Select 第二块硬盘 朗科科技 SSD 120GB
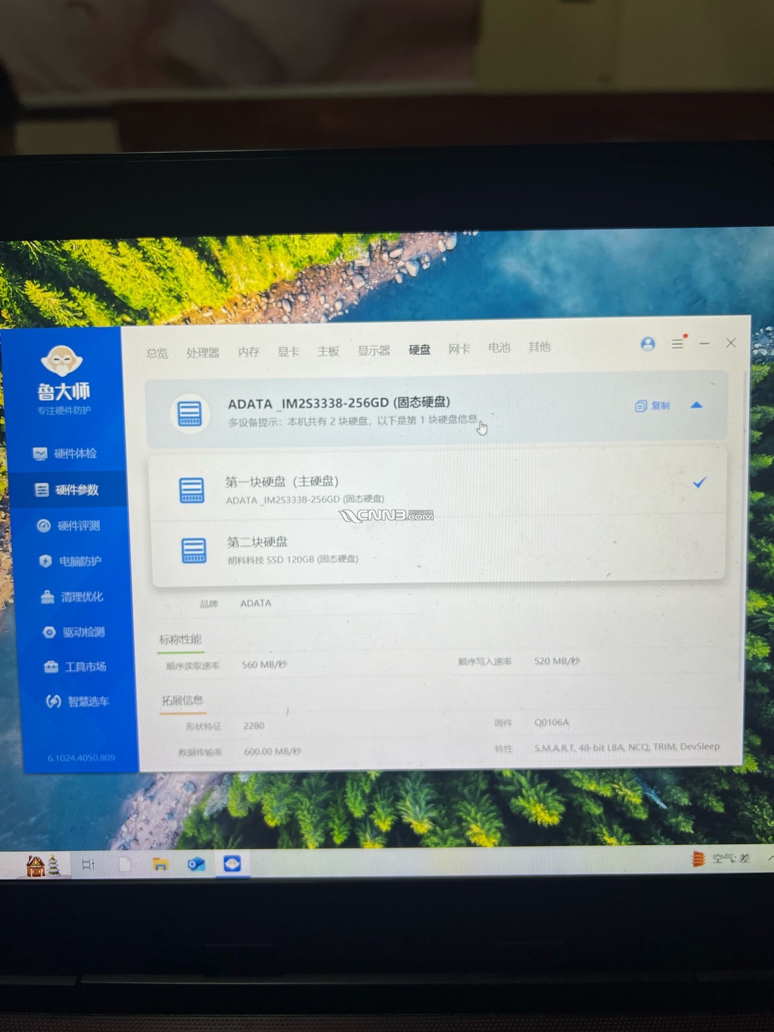774x1032 pixels. click(x=438, y=551)
